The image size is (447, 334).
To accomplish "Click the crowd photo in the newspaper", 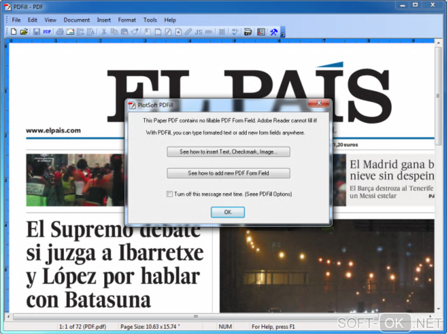I will pyautogui.click(x=75, y=180).
